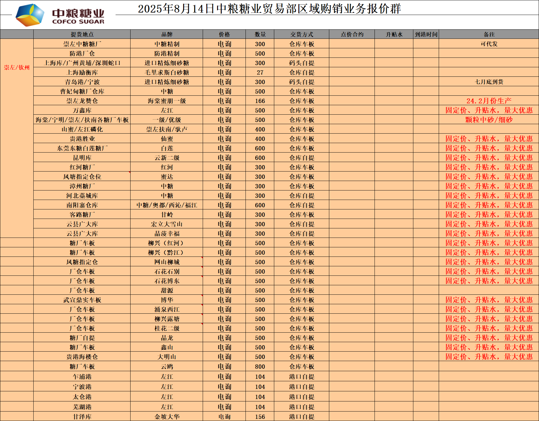Image resolution: width=539 pixels, height=421 pixels.
Task: Select the quantity cell showing 166
Action: point(260,101)
